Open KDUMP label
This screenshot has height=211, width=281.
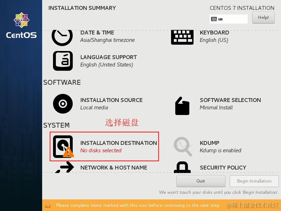pos(209,143)
